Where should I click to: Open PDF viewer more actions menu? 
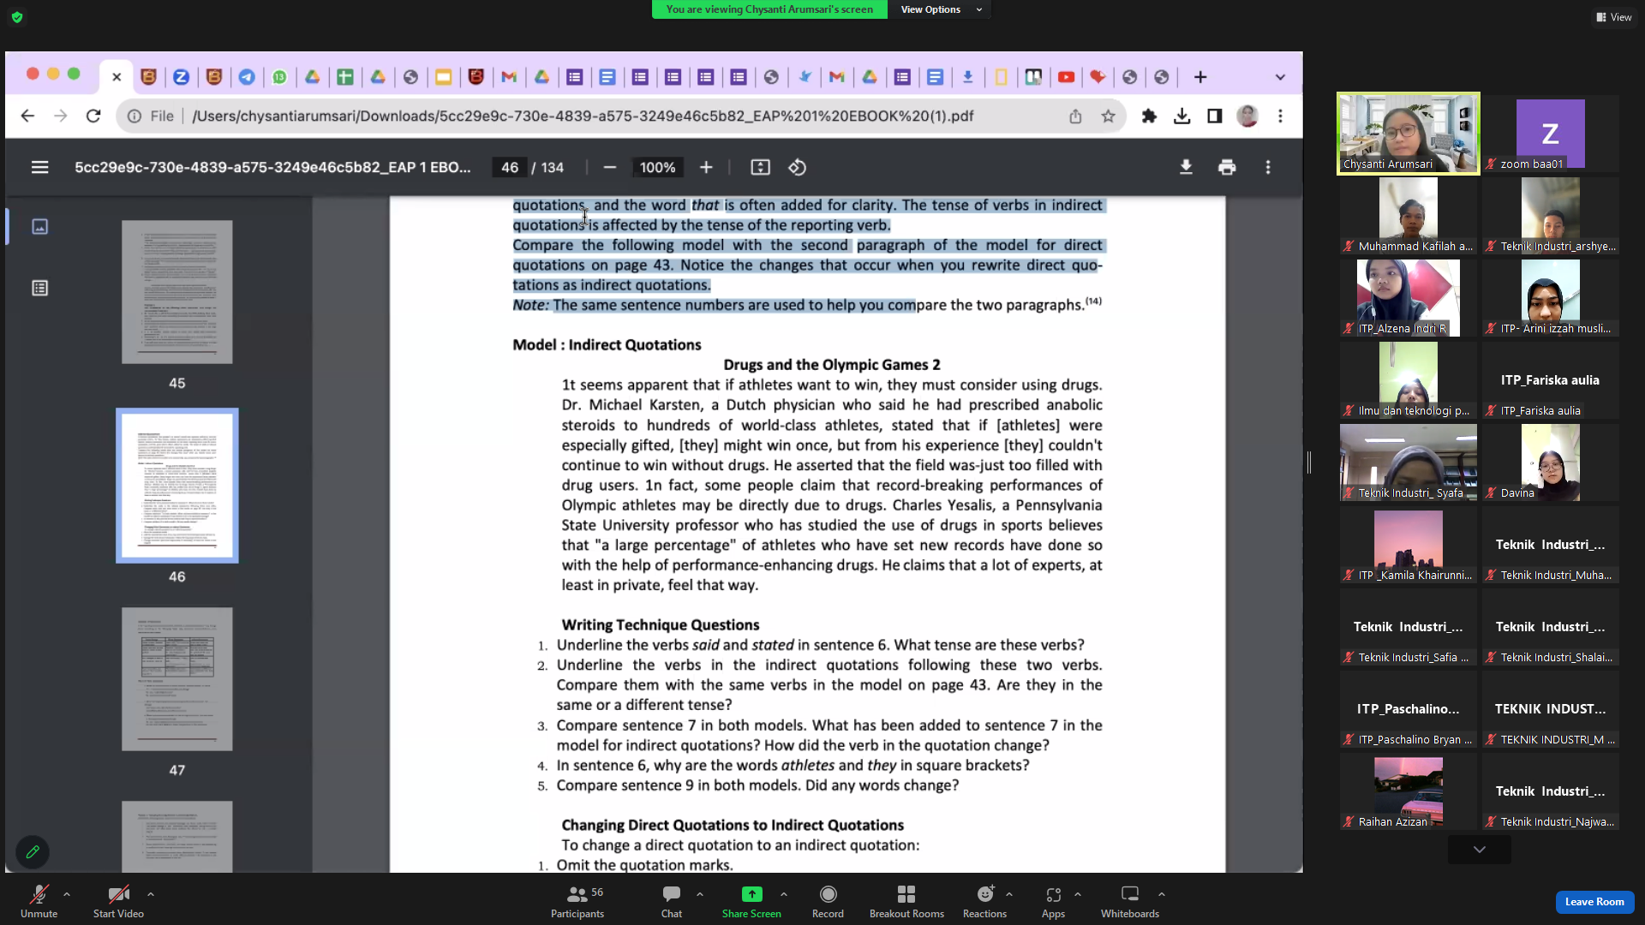[1268, 167]
